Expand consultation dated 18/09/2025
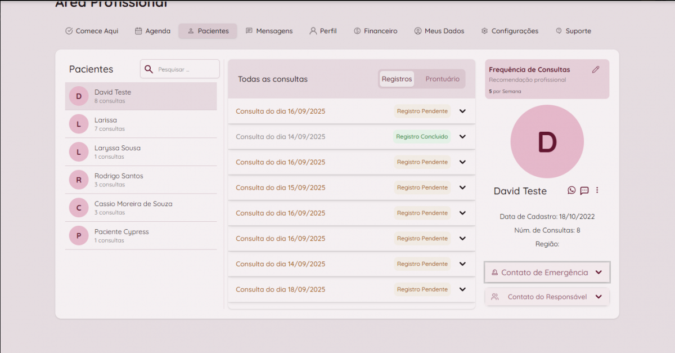 (462, 289)
